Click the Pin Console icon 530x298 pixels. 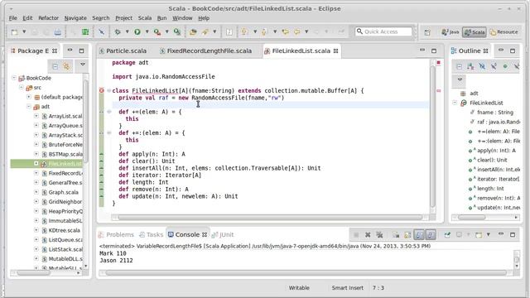447,234
